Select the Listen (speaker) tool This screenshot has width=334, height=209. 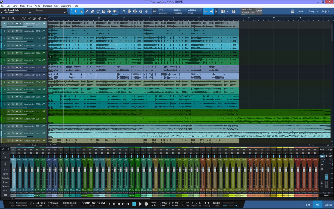[x=115, y=11]
